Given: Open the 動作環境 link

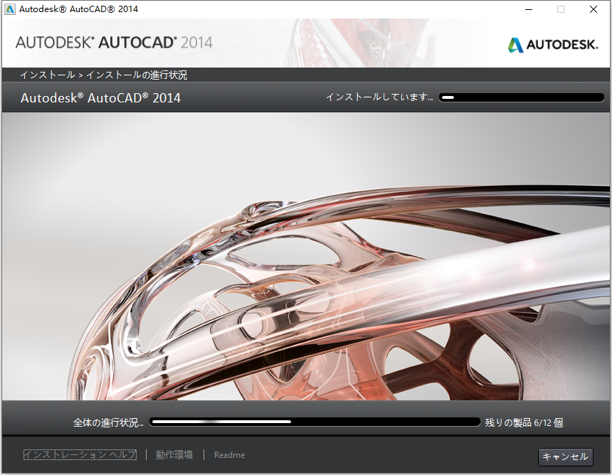Looking at the screenshot, I should point(174,454).
